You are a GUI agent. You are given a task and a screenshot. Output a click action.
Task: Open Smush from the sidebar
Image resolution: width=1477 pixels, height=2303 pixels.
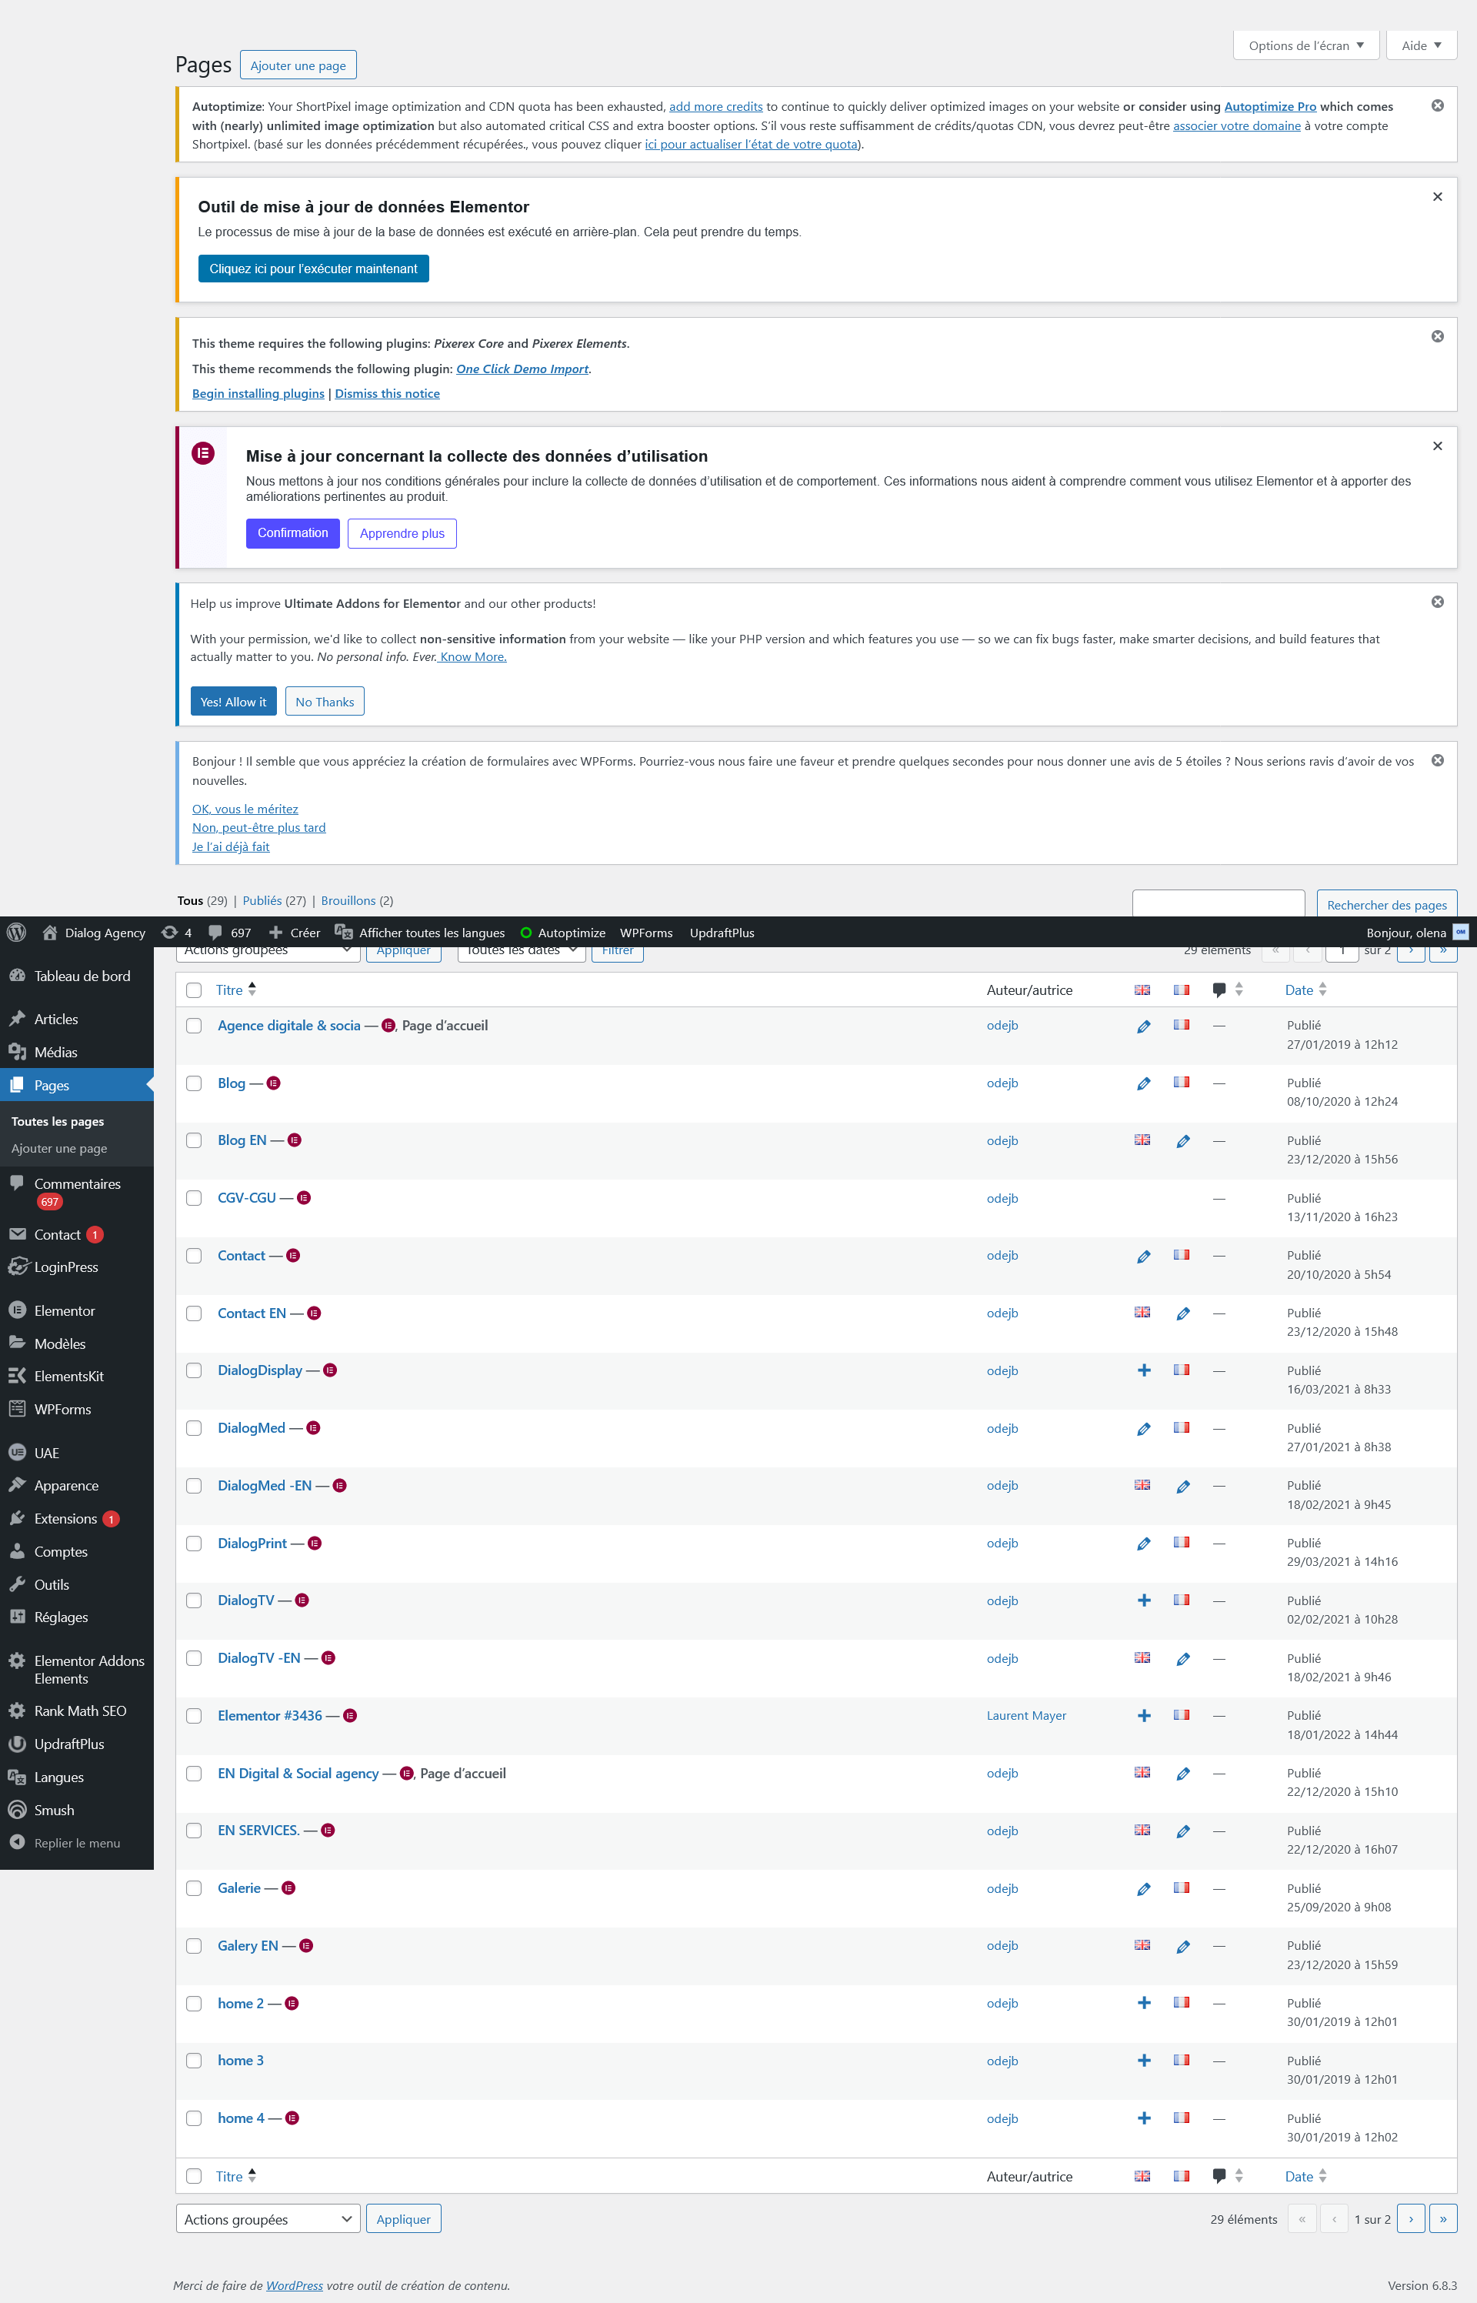pyautogui.click(x=54, y=1810)
